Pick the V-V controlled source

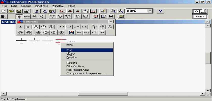61,27
